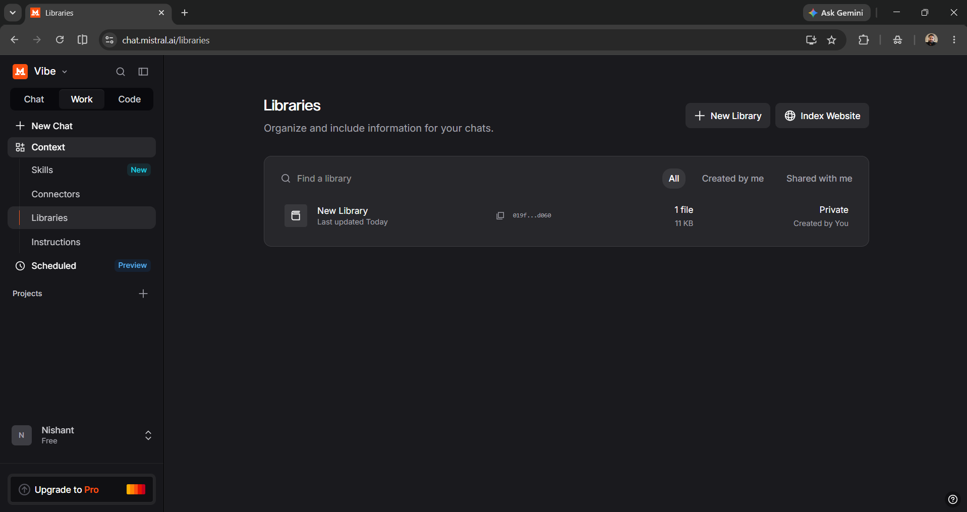Click the Projects heading
The width and height of the screenshot is (967, 512).
pyautogui.click(x=27, y=294)
